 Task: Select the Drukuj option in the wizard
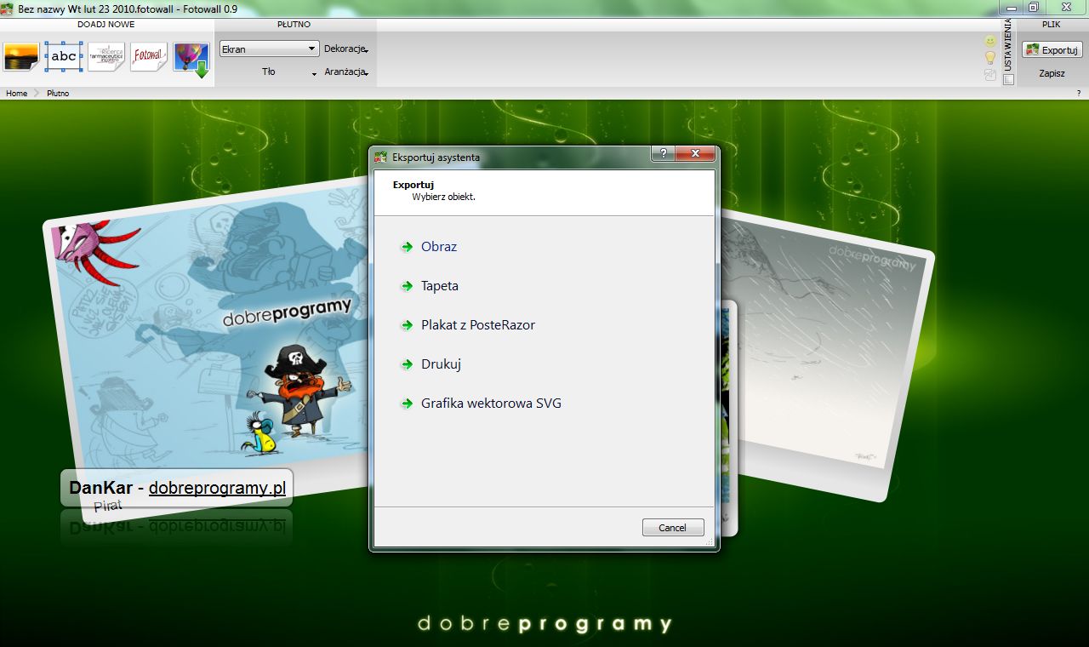tap(441, 364)
